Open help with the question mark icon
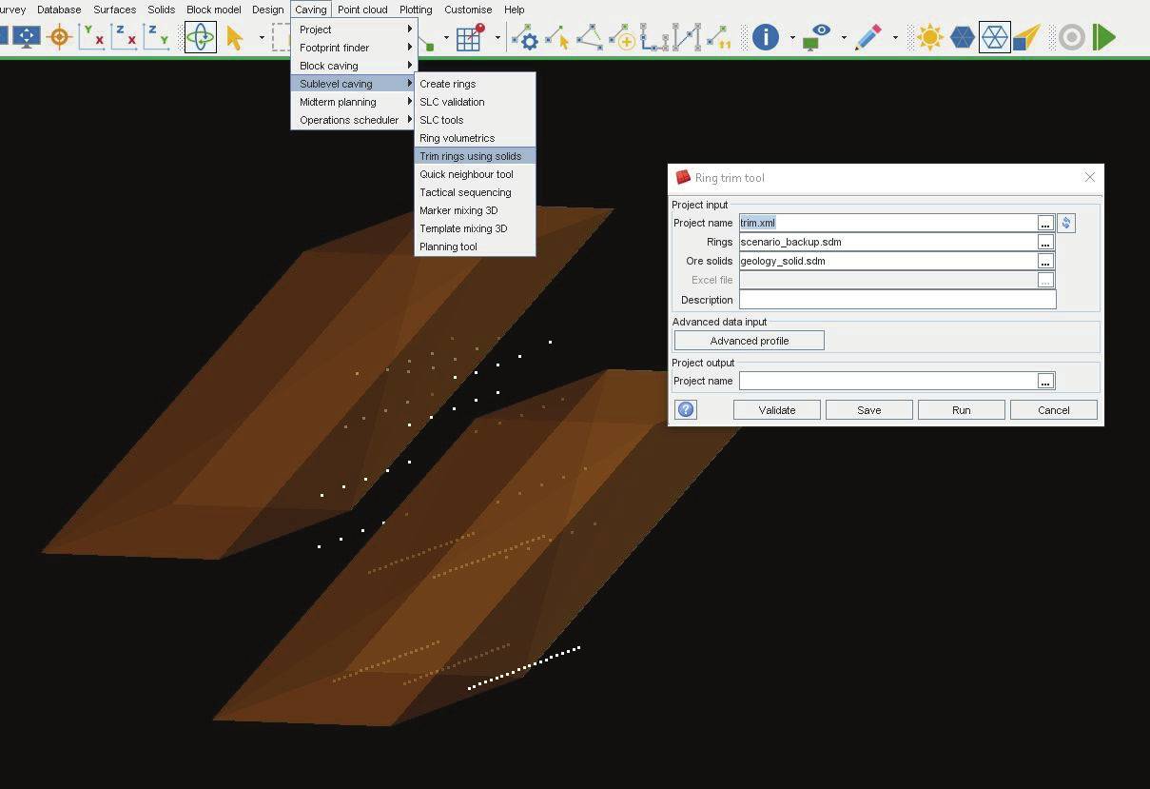 pos(685,410)
